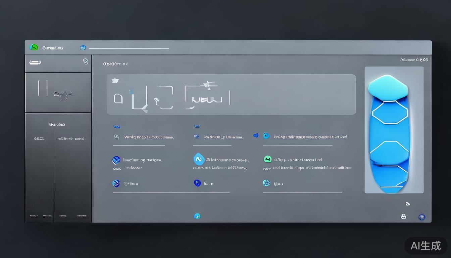Click the bright blue N icon
Image resolution: width=451 pixels, height=258 pixels.
(199, 159)
